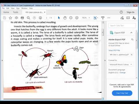Send file by email envelope icon
Image resolution: width=139 pixels, height=104 pixels.
point(128,18)
